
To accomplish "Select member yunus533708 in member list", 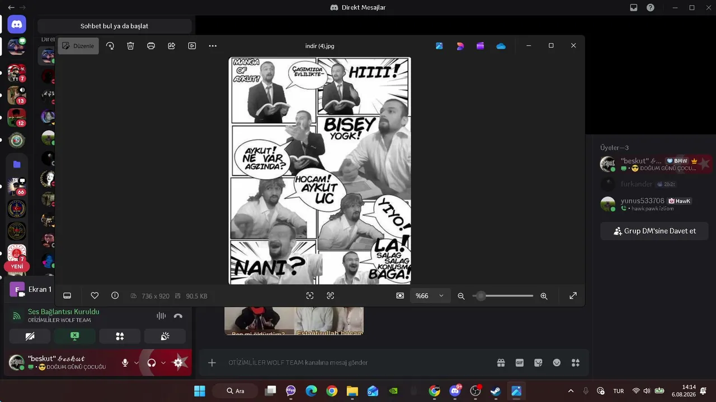I will tap(655, 204).
